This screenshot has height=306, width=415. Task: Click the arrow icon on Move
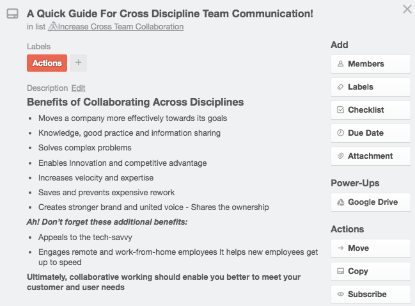click(340, 248)
